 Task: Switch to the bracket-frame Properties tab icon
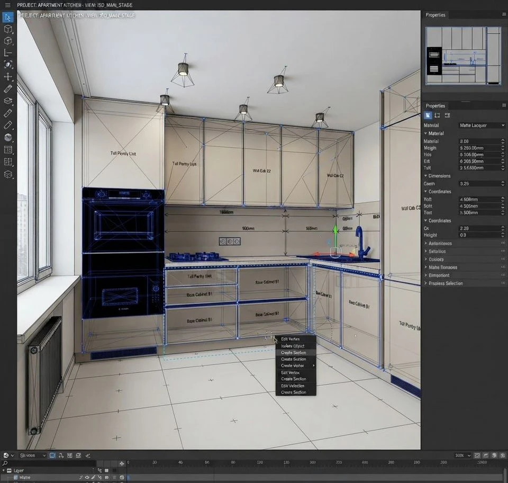(x=437, y=115)
